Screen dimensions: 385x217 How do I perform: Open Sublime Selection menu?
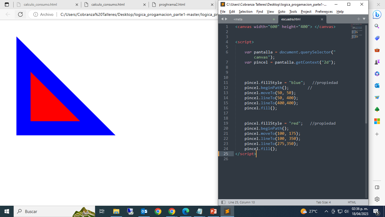245,12
